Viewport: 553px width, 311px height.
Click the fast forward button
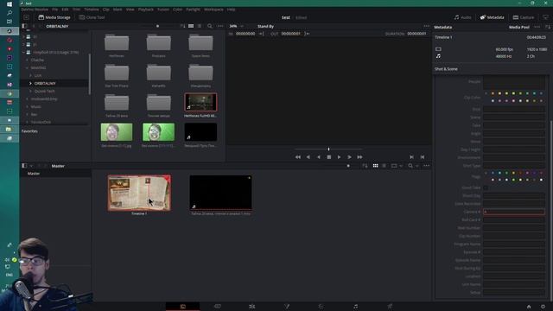(359, 157)
